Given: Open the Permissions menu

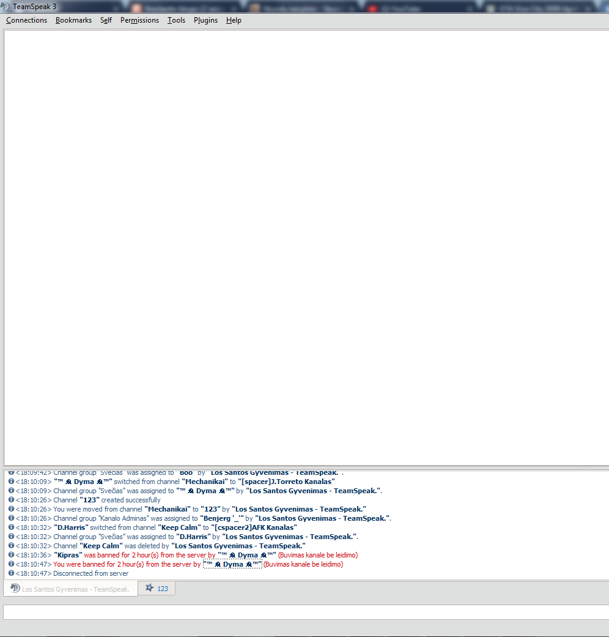Looking at the screenshot, I should click(139, 20).
